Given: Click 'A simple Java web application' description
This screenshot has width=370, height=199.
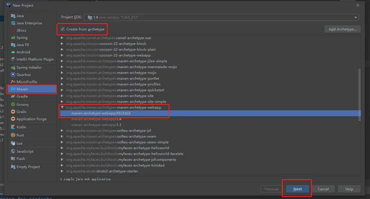Looking at the screenshot, I should click(85, 179).
